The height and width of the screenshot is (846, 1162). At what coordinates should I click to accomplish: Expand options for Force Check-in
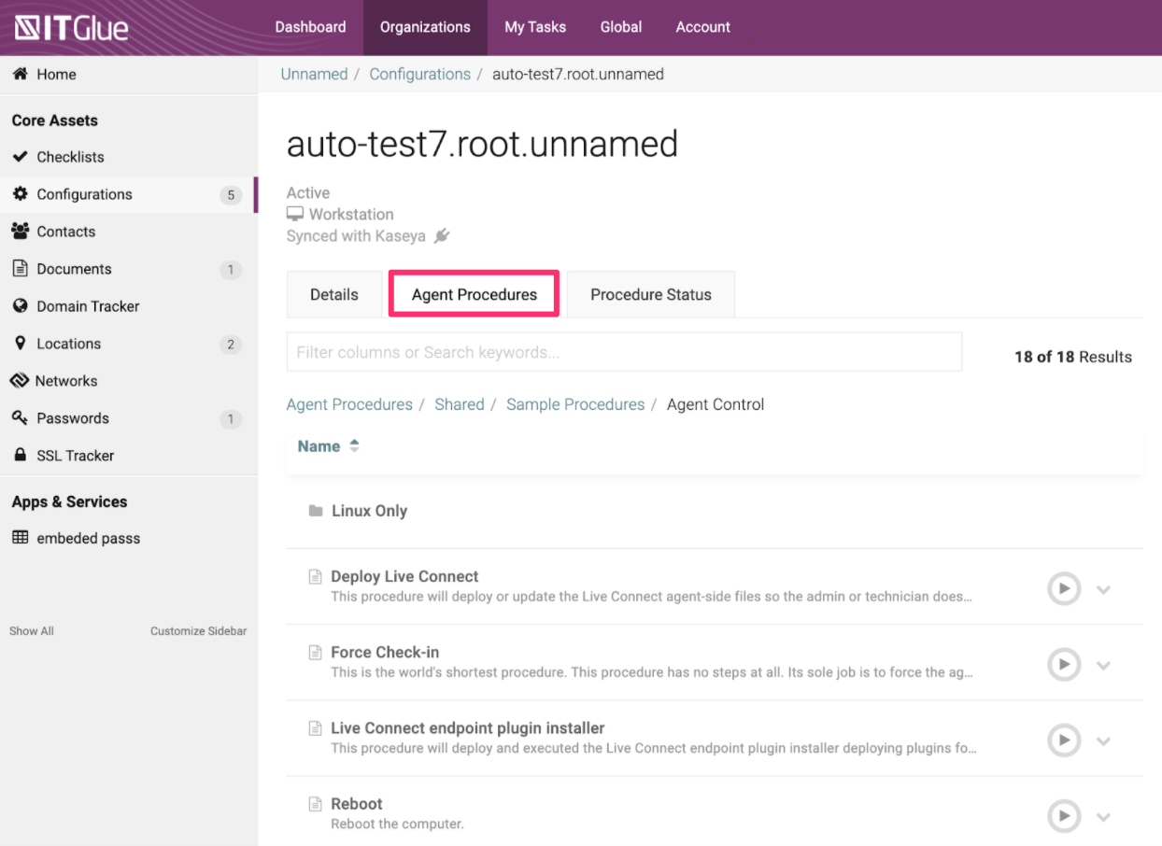pyautogui.click(x=1103, y=666)
